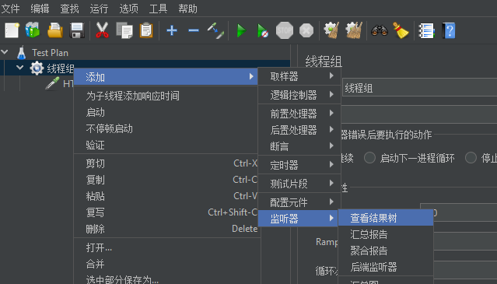This screenshot has width=497, height=284.
Task: Click Start no pauses icon
Action: pos(263,31)
